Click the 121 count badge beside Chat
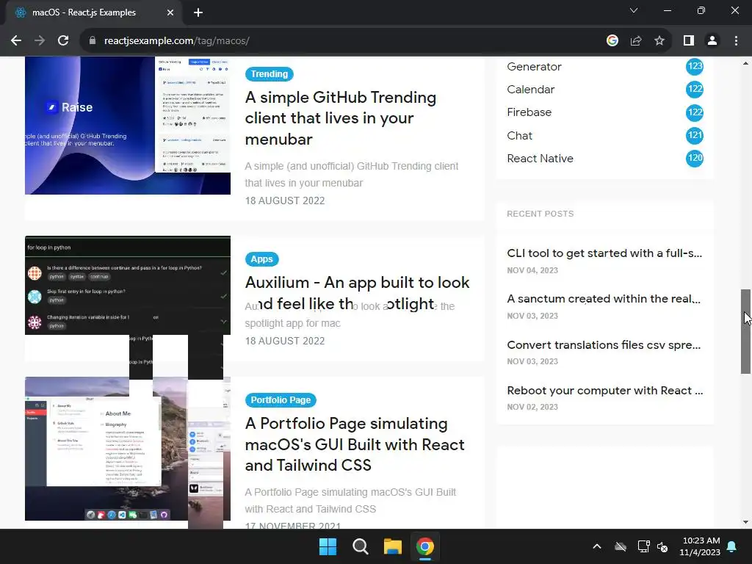This screenshot has height=564, width=752. pyautogui.click(x=695, y=135)
